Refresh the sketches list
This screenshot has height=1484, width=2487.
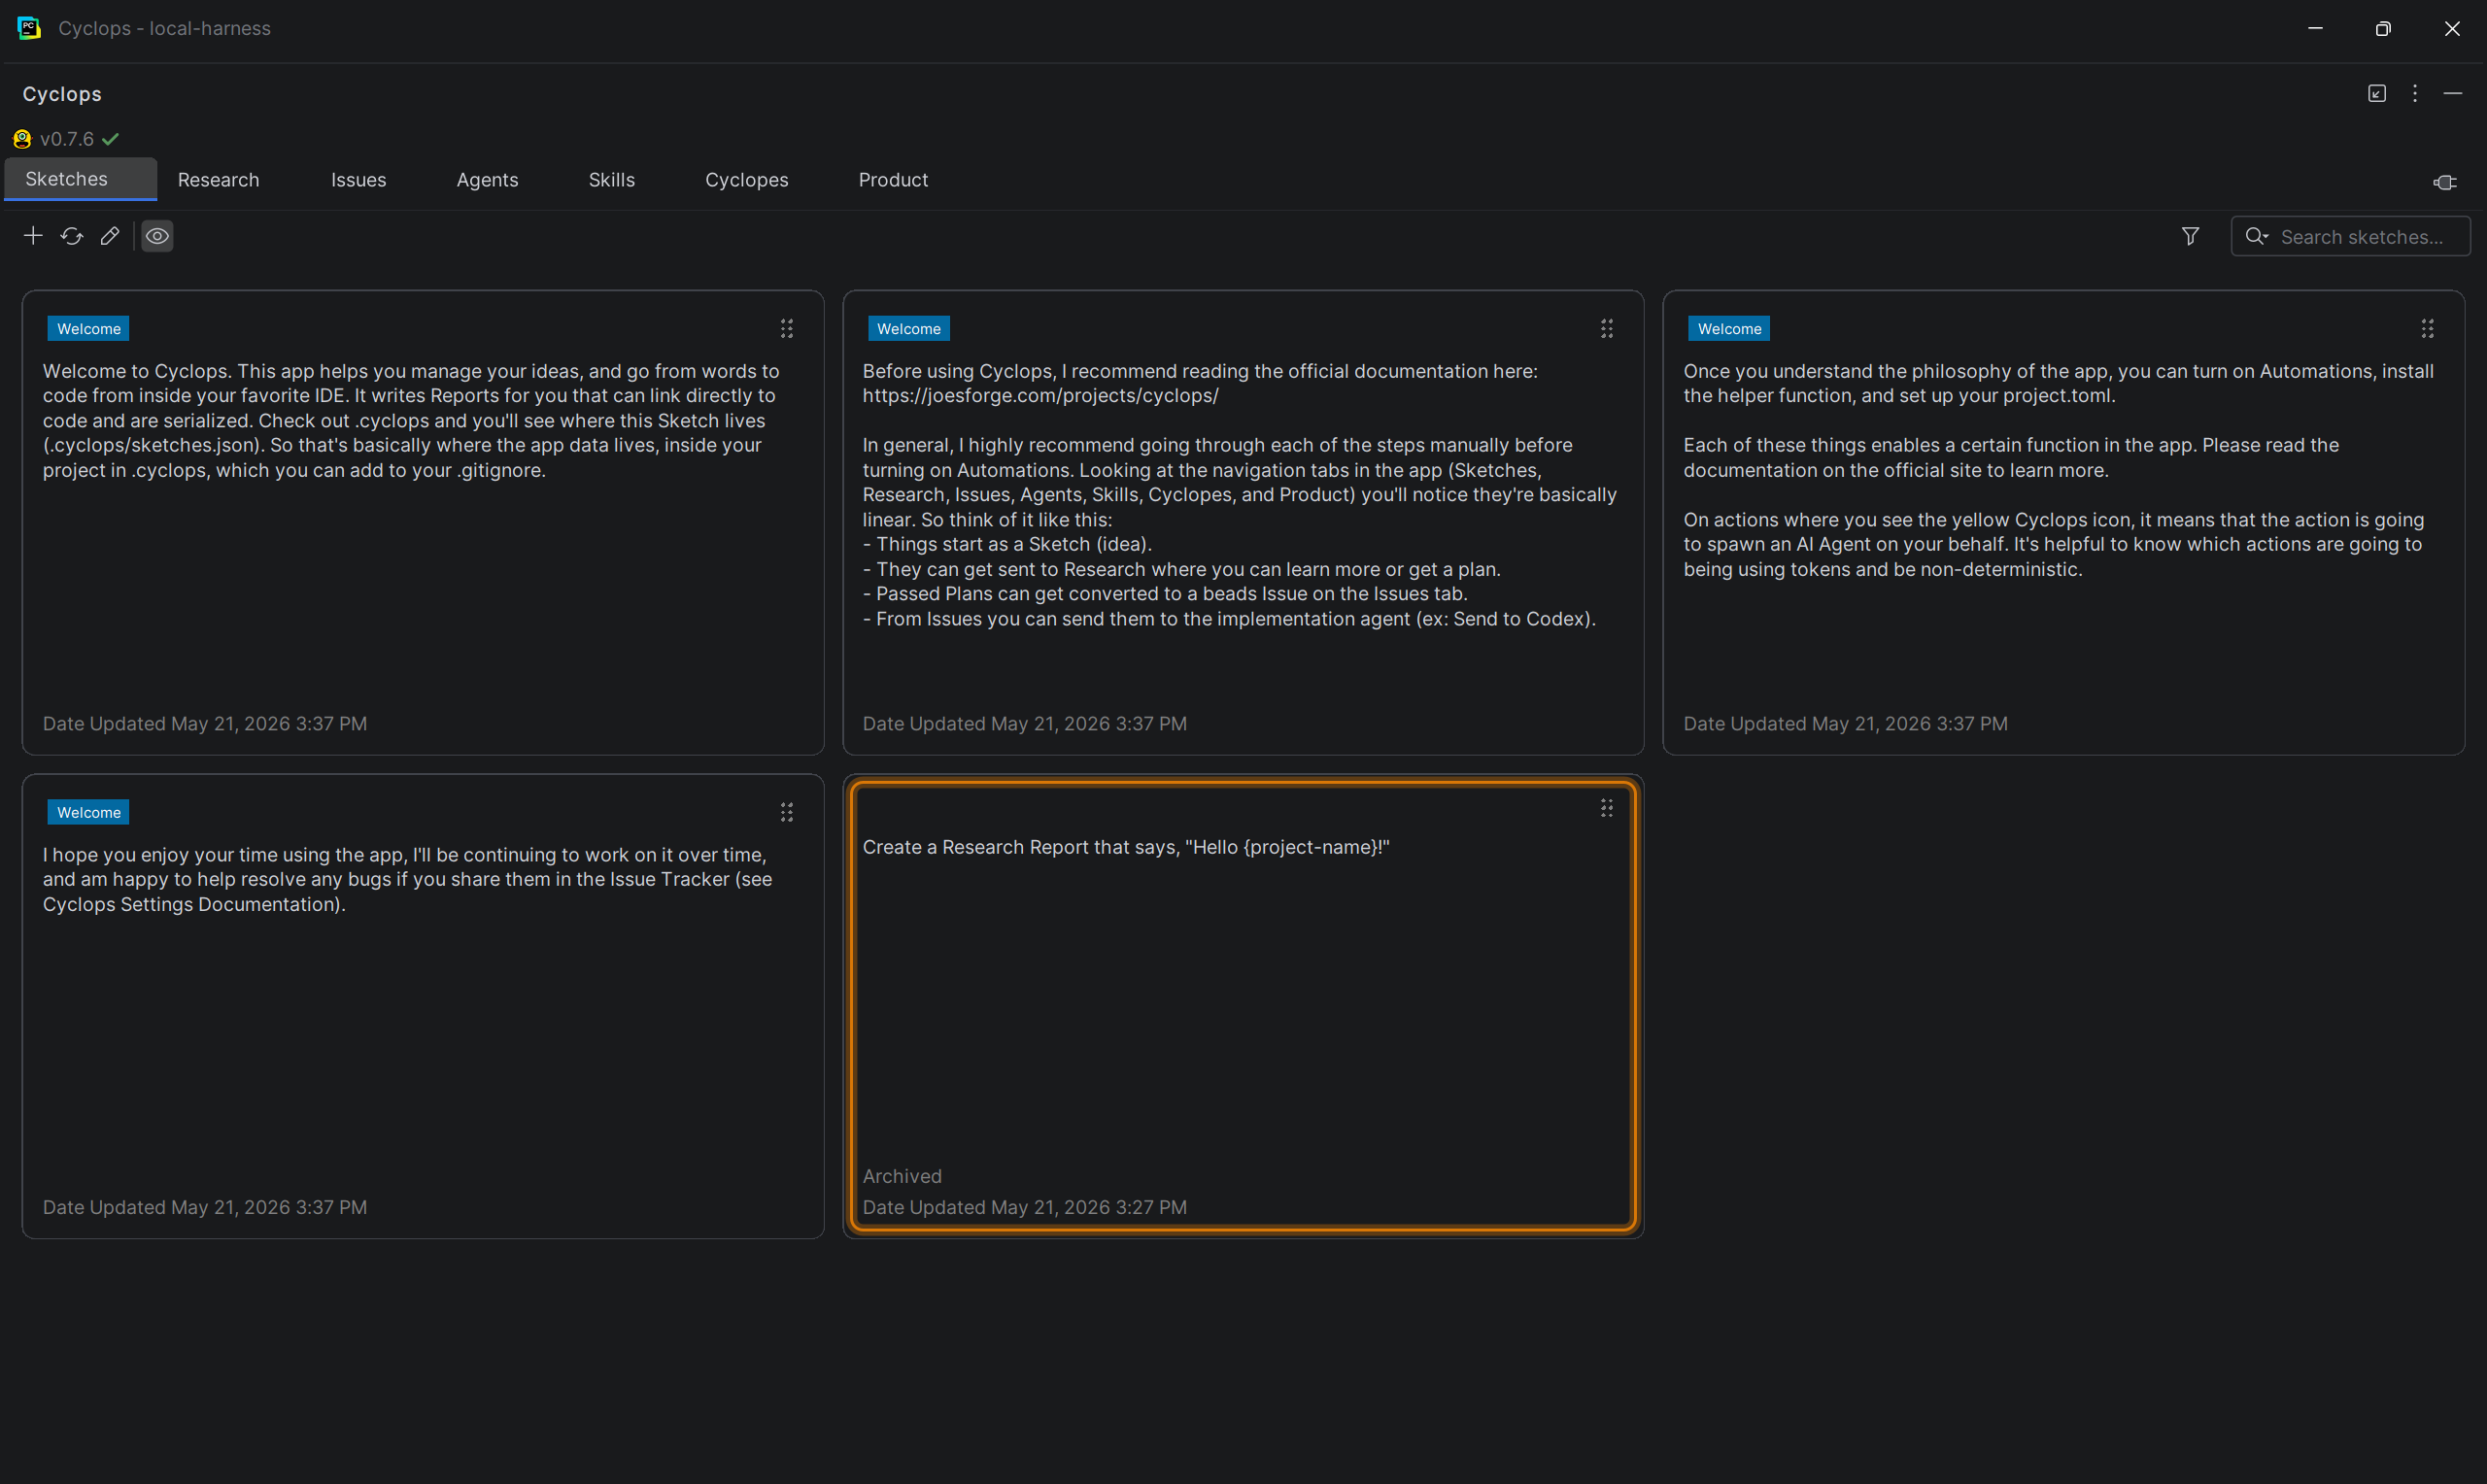tap(72, 236)
